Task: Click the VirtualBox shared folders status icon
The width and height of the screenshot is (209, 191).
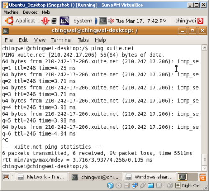Action: tap(151, 186)
